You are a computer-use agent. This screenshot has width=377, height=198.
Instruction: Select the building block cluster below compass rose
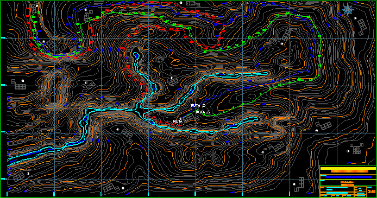[362, 27]
